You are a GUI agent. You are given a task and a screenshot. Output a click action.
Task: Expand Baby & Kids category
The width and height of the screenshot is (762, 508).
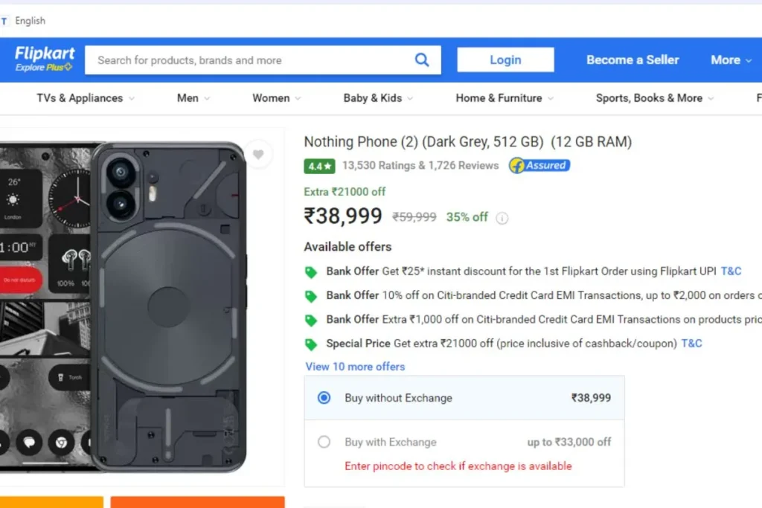(378, 98)
